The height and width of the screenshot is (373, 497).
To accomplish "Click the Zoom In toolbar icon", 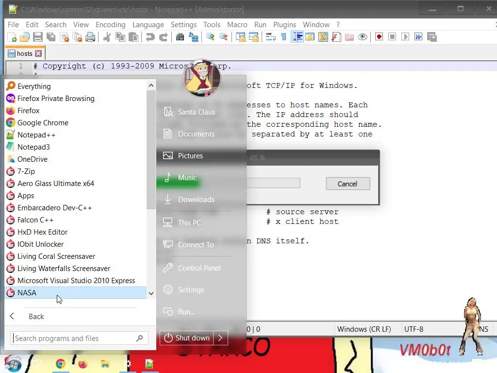I will (210, 37).
